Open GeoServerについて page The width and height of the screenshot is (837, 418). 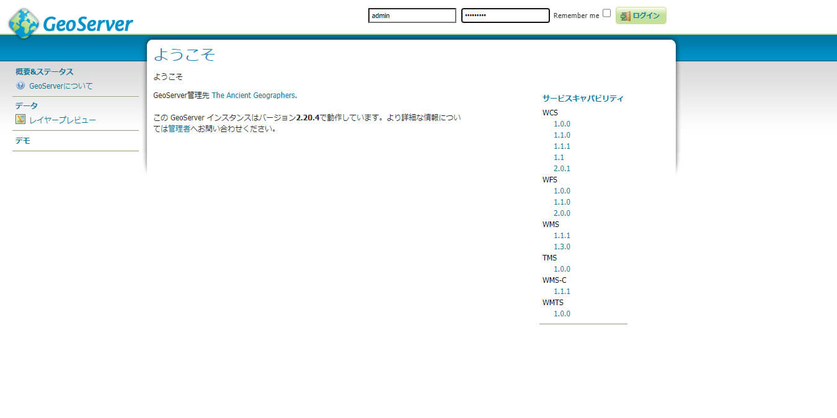61,86
